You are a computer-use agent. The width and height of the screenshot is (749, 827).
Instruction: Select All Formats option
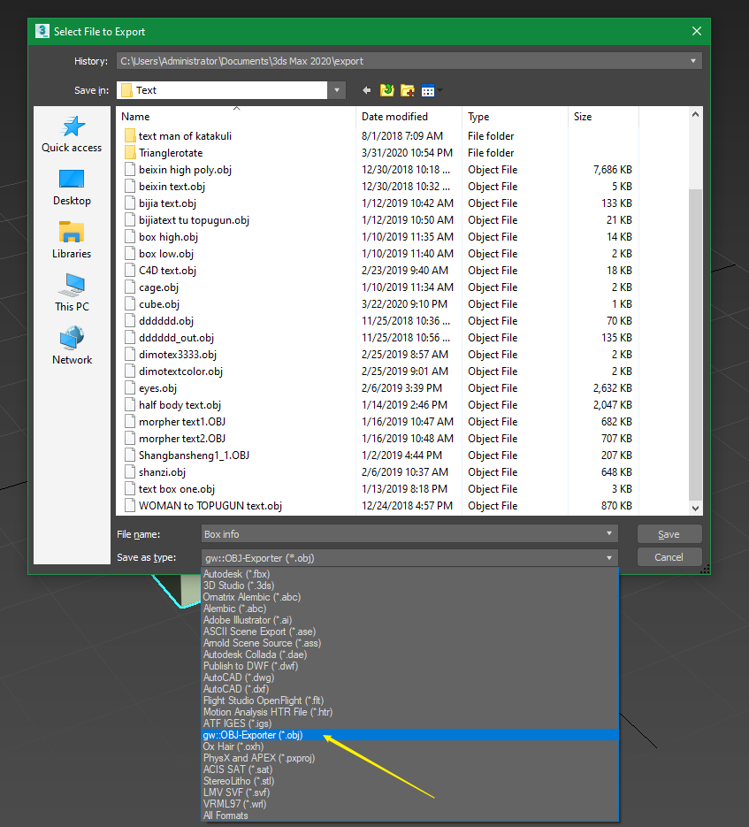(225, 816)
